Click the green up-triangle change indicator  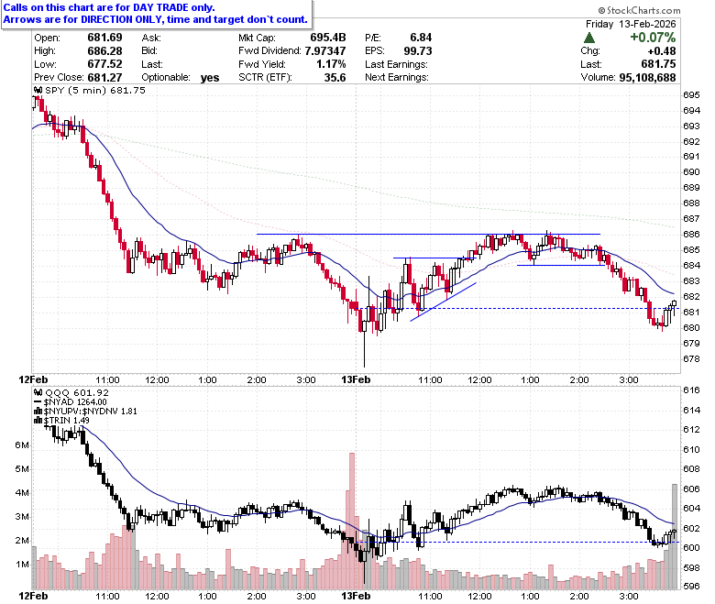coord(589,38)
